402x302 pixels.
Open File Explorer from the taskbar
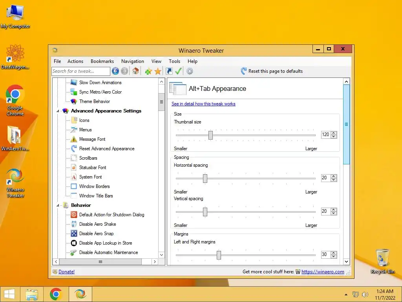click(x=32, y=294)
